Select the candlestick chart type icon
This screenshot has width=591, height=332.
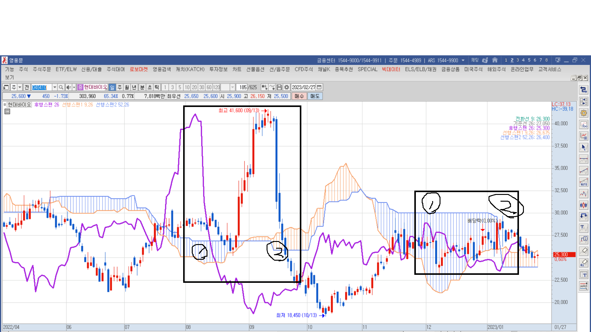(x=584, y=205)
